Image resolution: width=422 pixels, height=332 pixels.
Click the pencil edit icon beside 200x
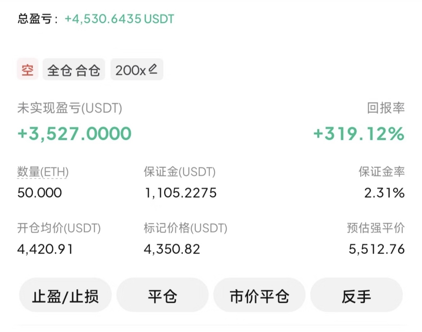coord(153,69)
